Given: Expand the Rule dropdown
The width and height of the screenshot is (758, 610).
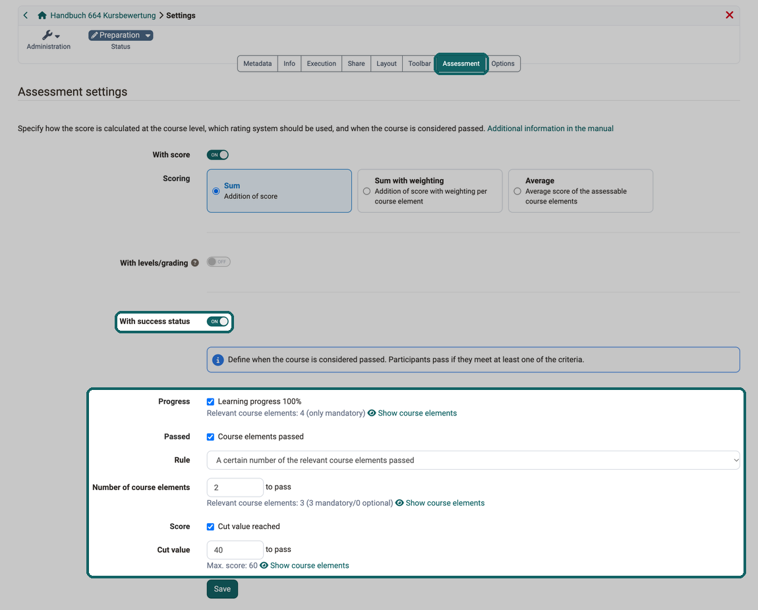Looking at the screenshot, I should coord(473,460).
